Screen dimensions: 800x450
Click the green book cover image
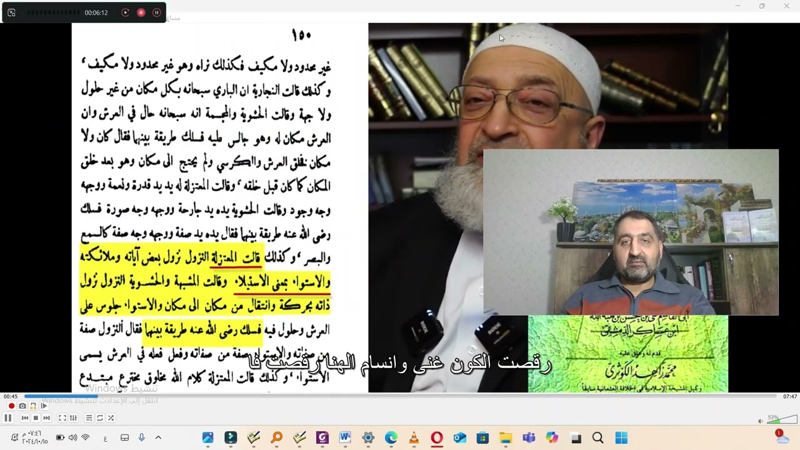(628, 354)
